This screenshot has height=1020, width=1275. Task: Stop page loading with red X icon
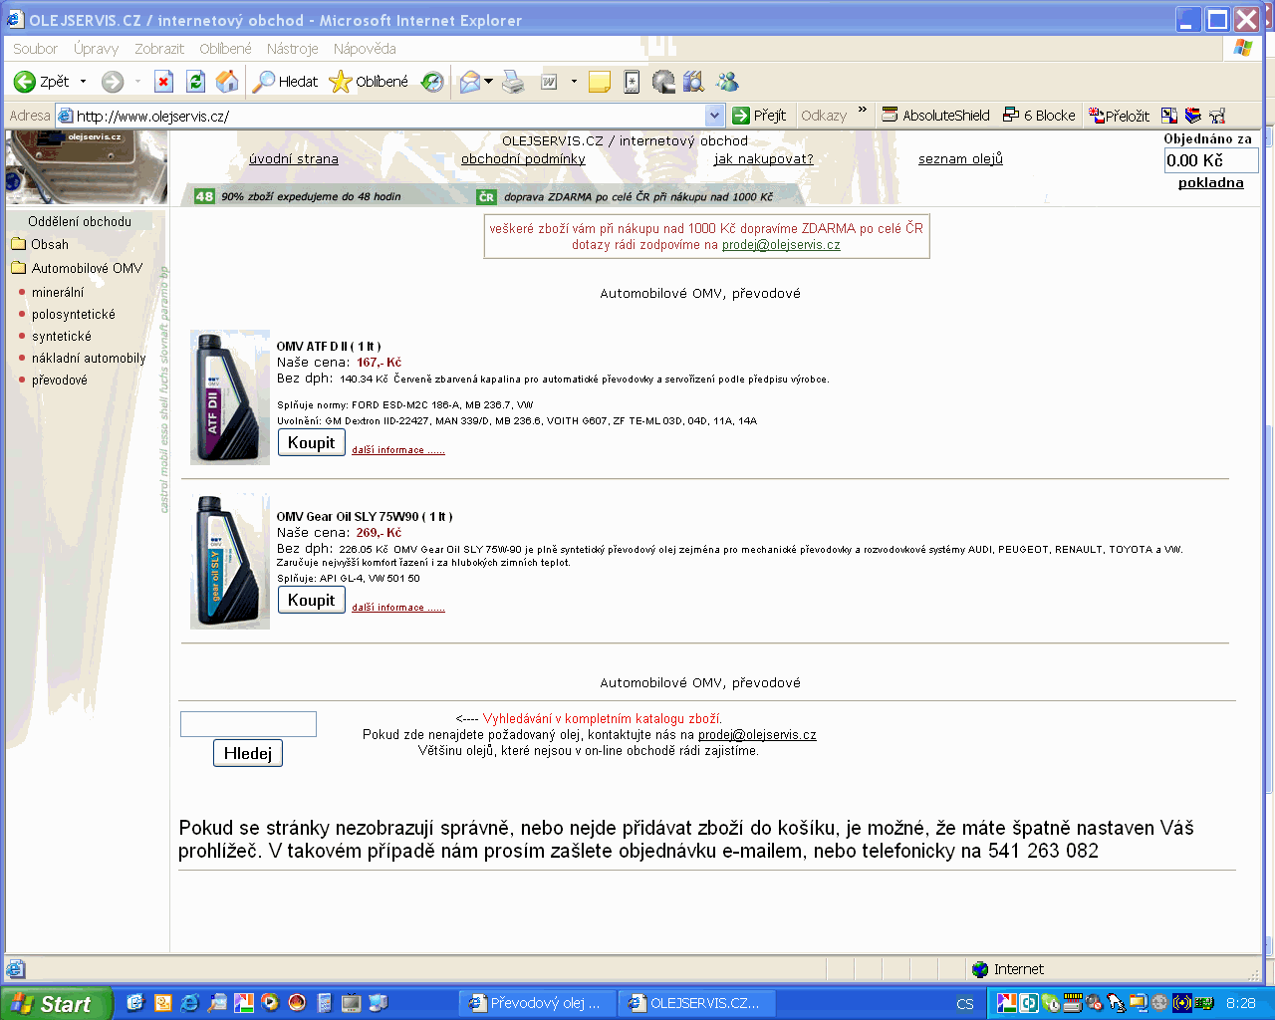coord(164,82)
